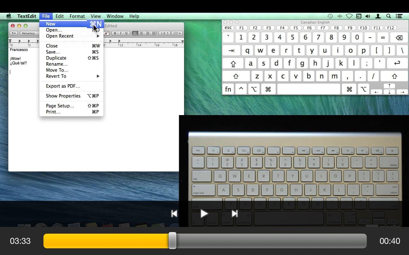Open the View menu in menu bar
The image size is (409, 255).
pos(96,16)
